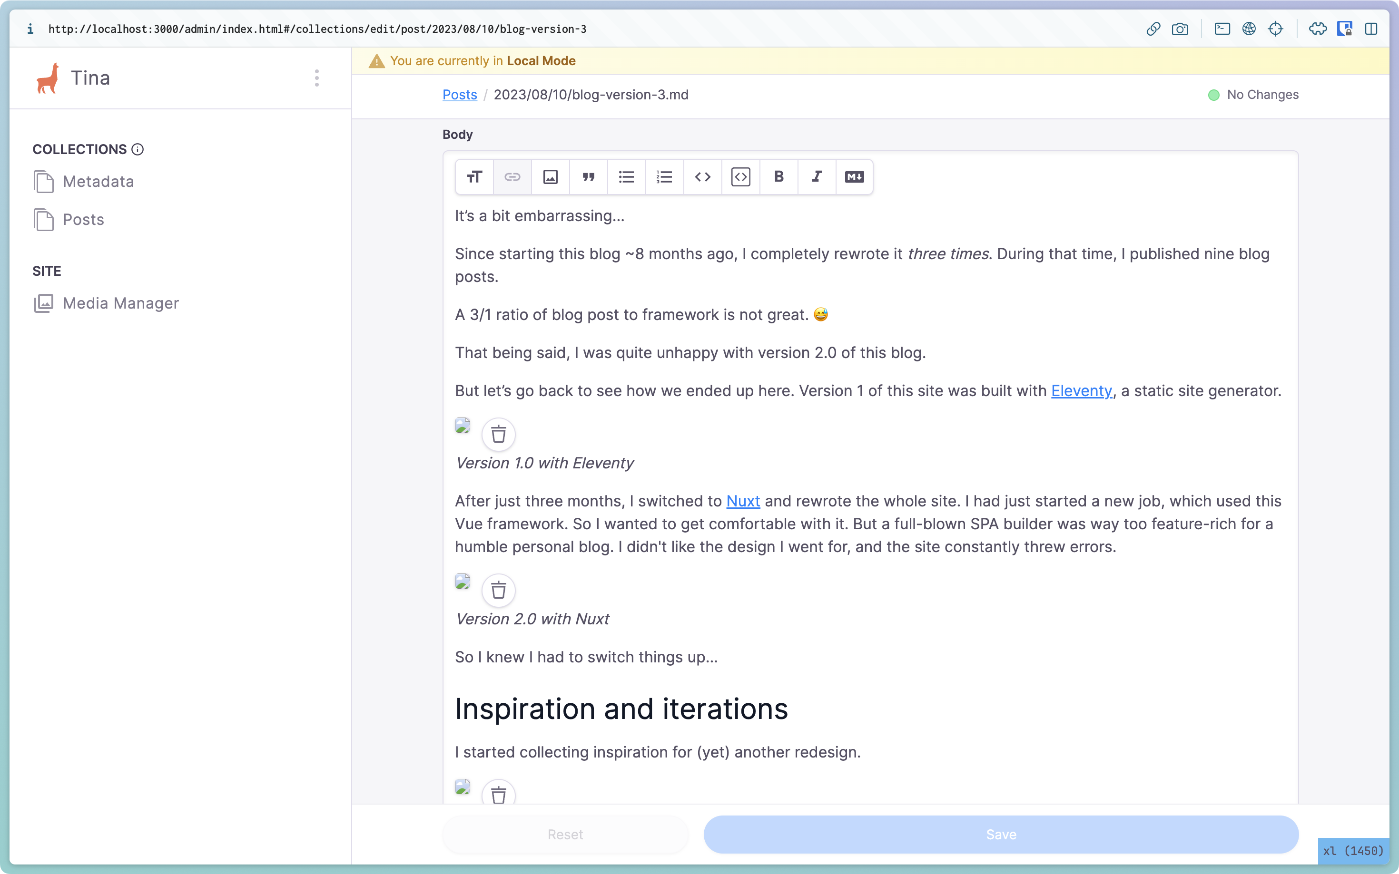1399x874 pixels.
Task: Insert a numbered list
Action: (x=664, y=177)
